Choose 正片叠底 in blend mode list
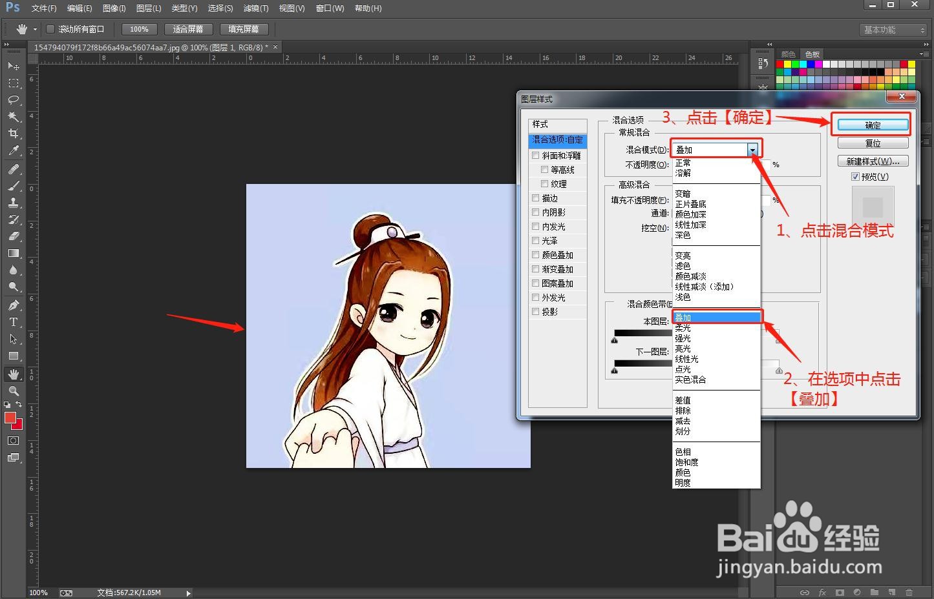This screenshot has height=599, width=934. [717, 204]
